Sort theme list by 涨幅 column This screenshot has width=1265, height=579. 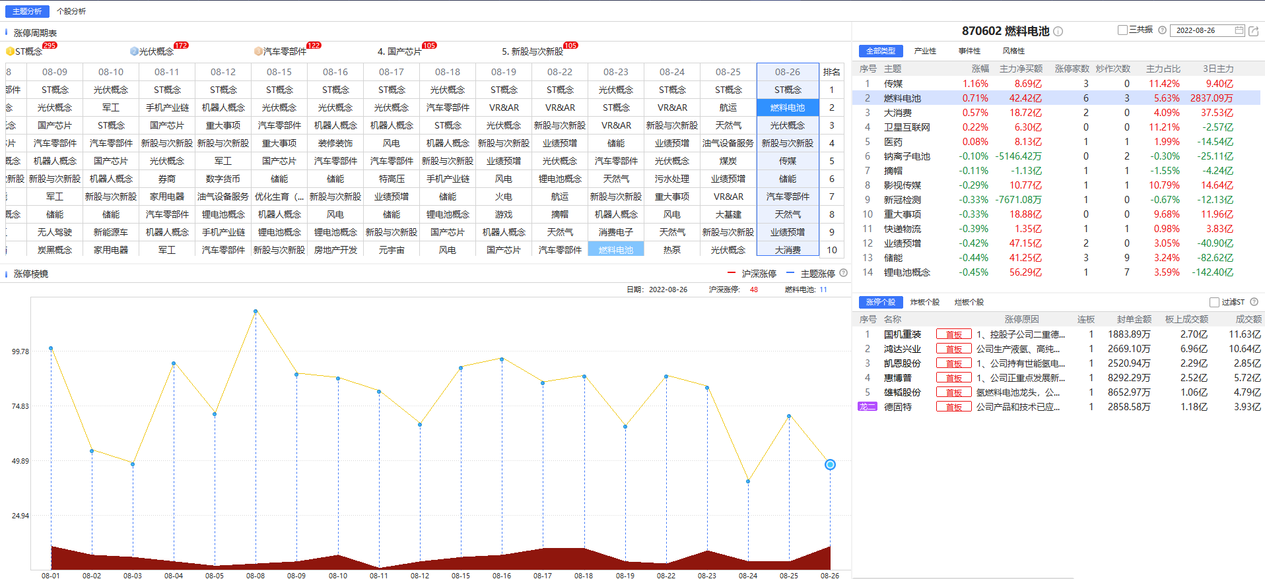pos(980,69)
